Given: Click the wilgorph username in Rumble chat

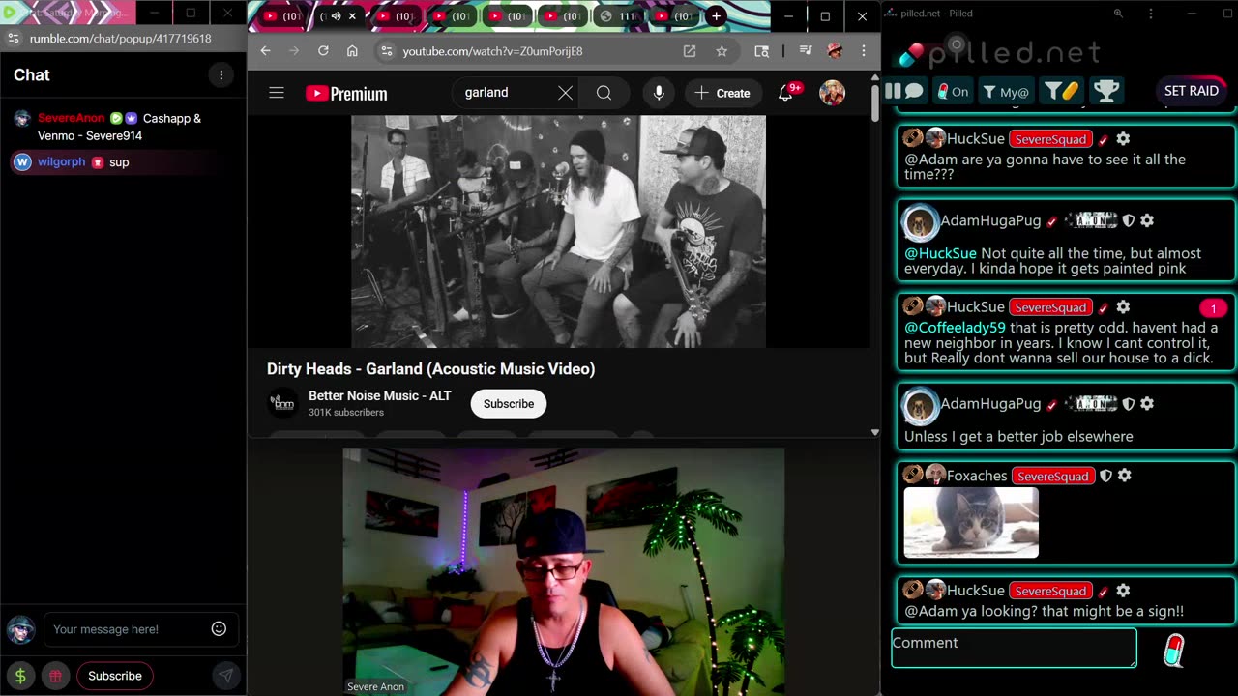Looking at the screenshot, I should 61,162.
